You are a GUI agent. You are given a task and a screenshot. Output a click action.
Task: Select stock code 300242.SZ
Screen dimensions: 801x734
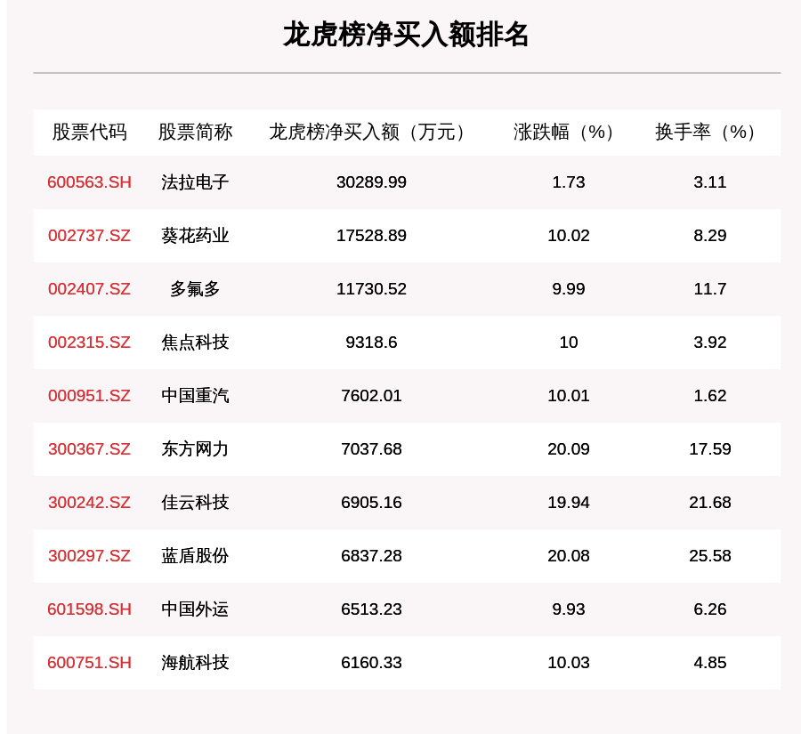[89, 502]
